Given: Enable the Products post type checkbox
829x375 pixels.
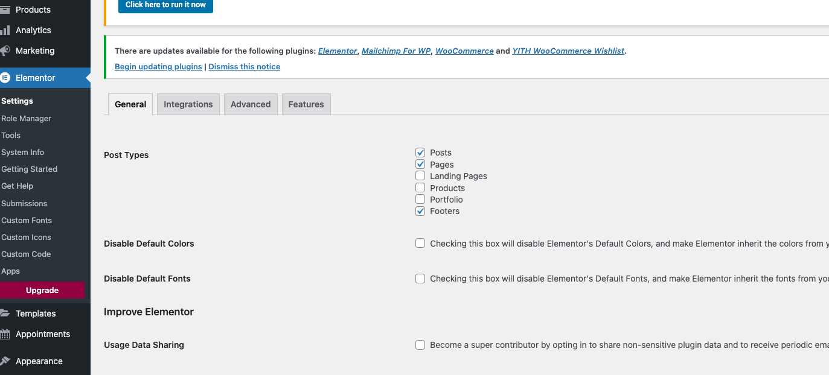Looking at the screenshot, I should point(420,187).
